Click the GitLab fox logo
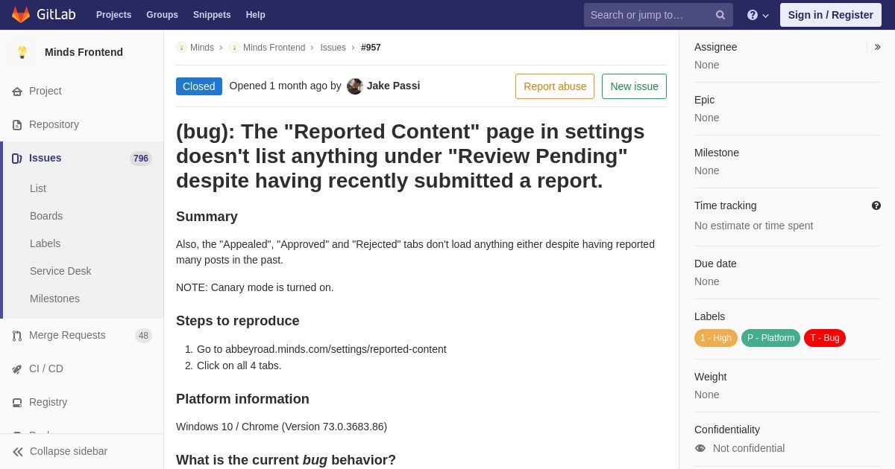895x469 pixels. click(21, 15)
